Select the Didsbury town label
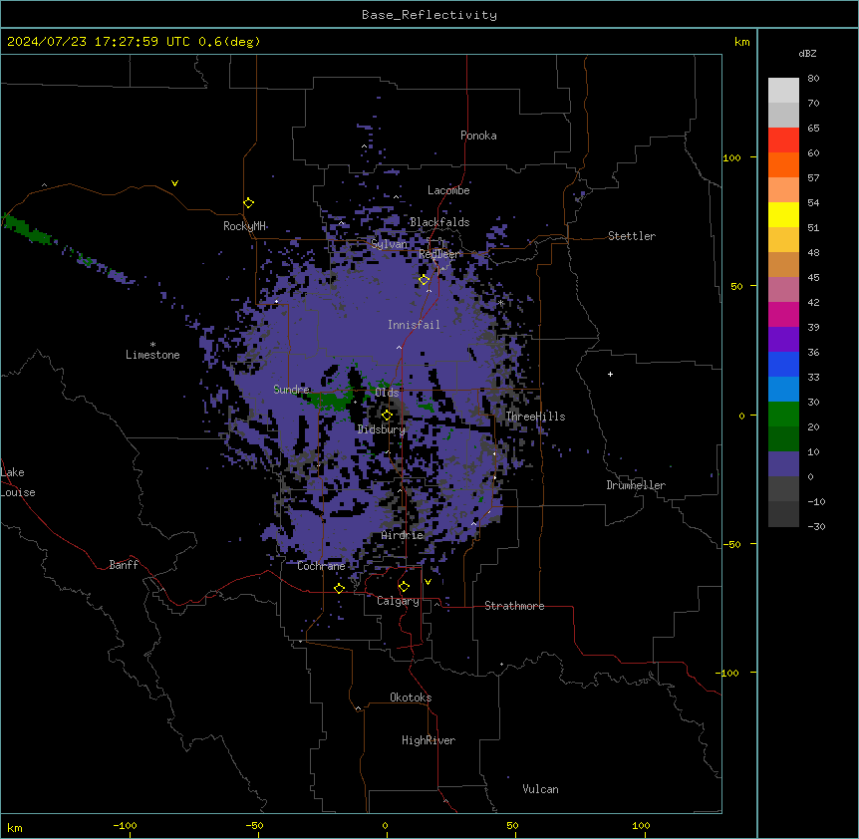The width and height of the screenshot is (859, 839). (x=382, y=429)
